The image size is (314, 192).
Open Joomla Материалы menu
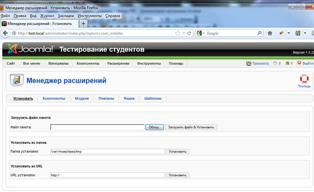click(58, 63)
